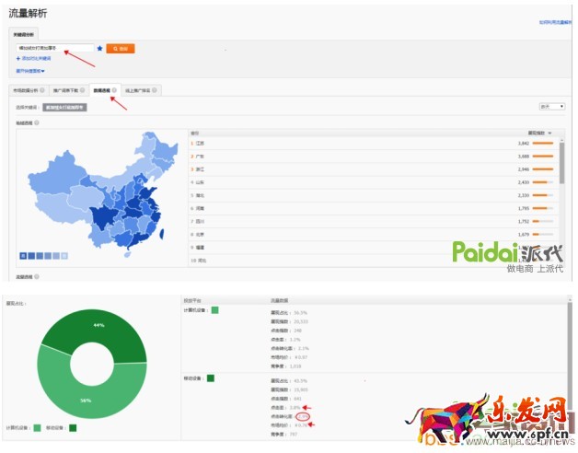This screenshot has width=578, height=453.
Task: Switch to the 市场数据分析 tab
Action: click(27, 90)
